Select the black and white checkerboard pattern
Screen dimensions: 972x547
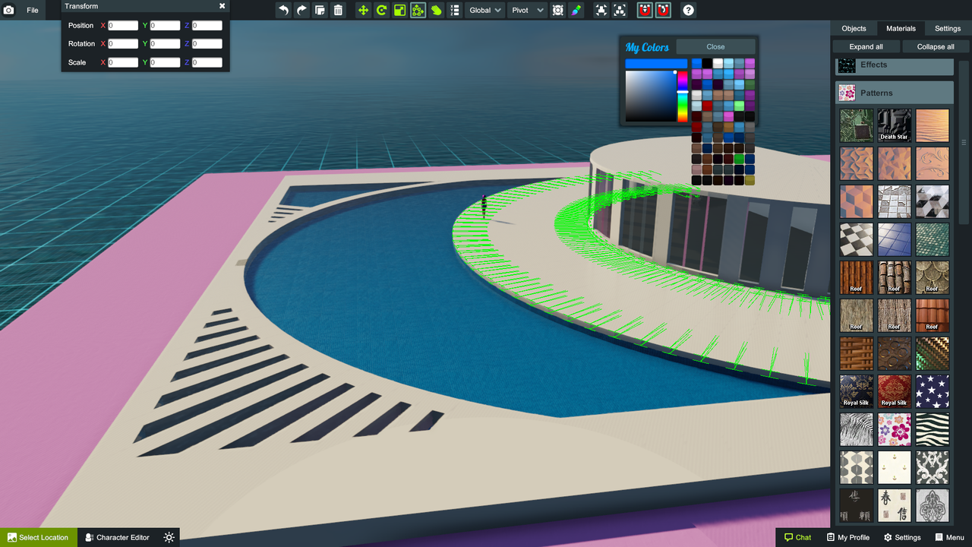pos(856,239)
